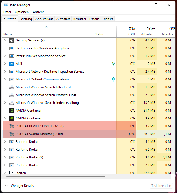177x193 pixels.
Task: Click the 13,5 MB memory value
Action: point(149,103)
